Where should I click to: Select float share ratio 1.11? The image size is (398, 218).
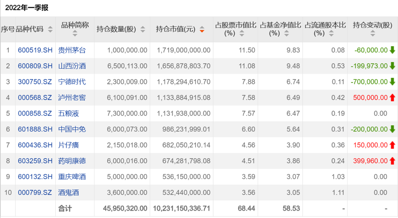(x=338, y=192)
